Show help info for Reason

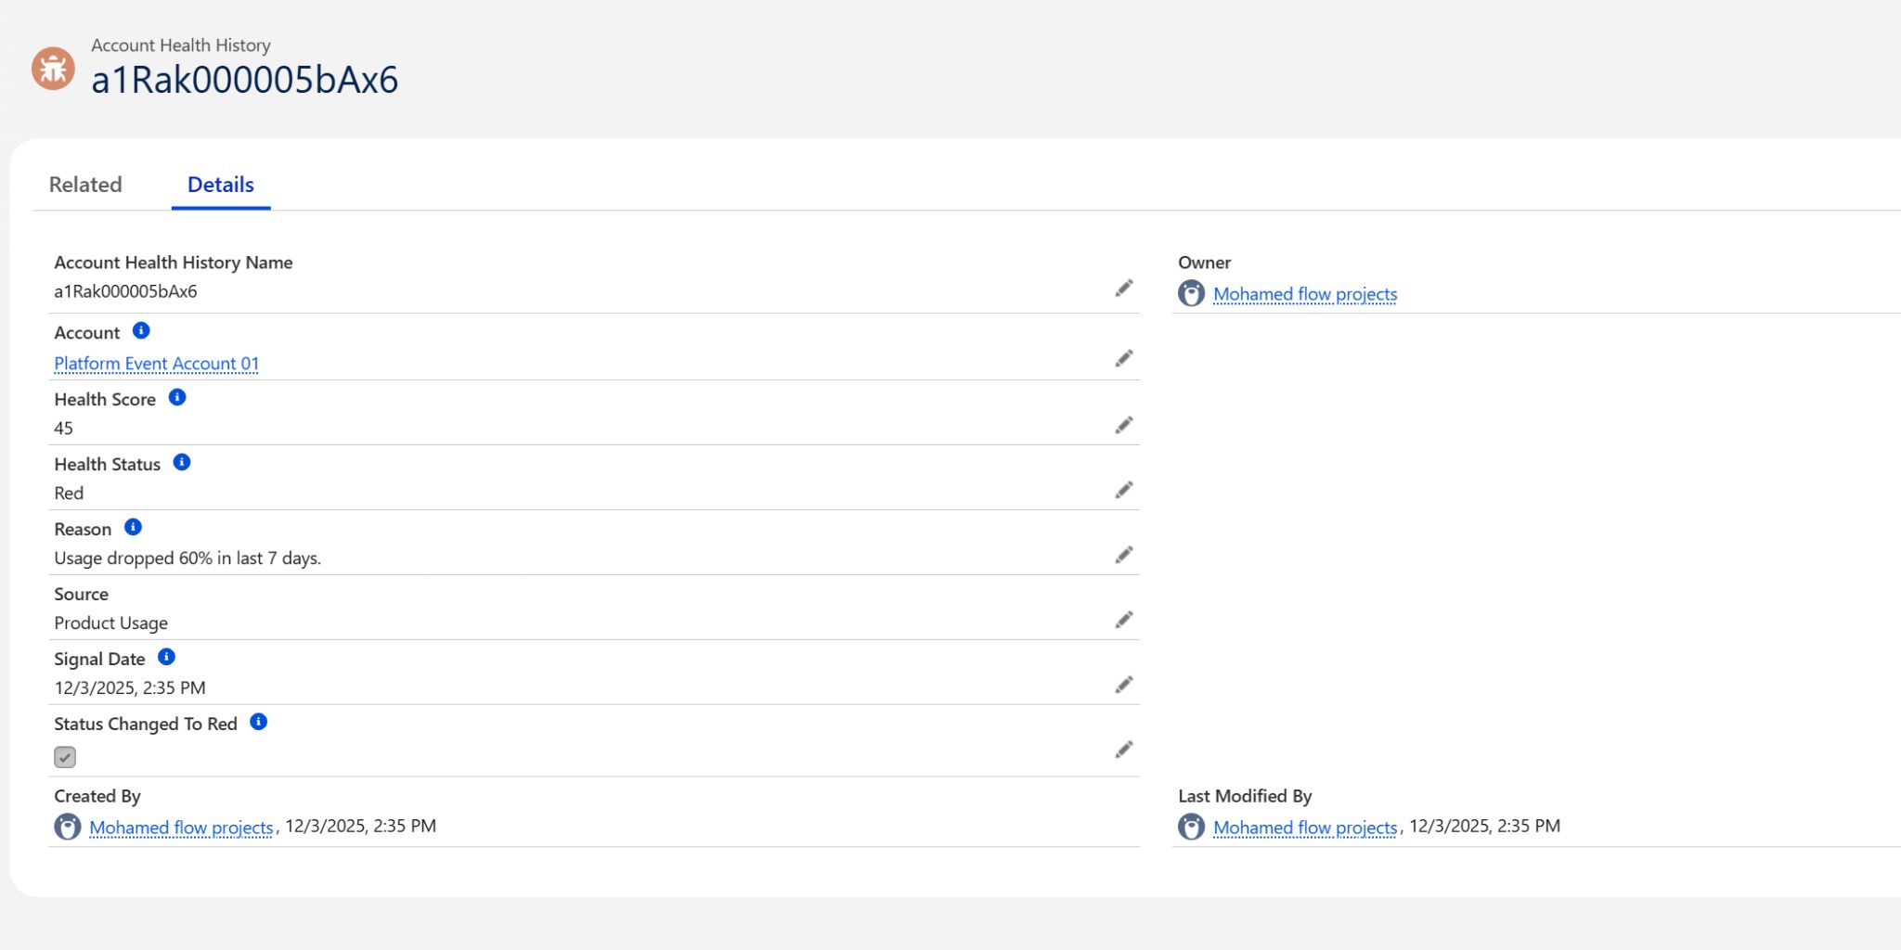[133, 527]
